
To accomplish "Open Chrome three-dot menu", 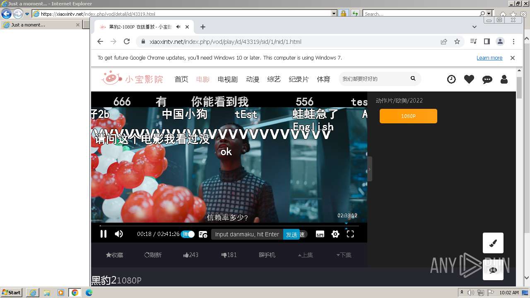I will click(513, 41).
